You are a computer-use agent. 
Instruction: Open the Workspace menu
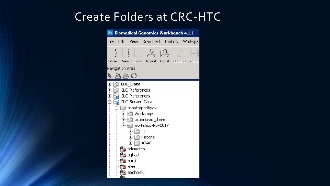pos(191,42)
